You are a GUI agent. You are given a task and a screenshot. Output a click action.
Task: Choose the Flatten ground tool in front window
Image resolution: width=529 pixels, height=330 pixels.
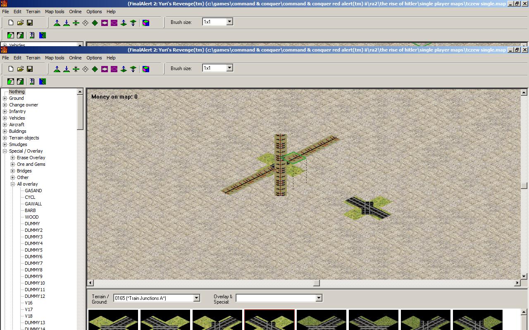click(x=76, y=69)
